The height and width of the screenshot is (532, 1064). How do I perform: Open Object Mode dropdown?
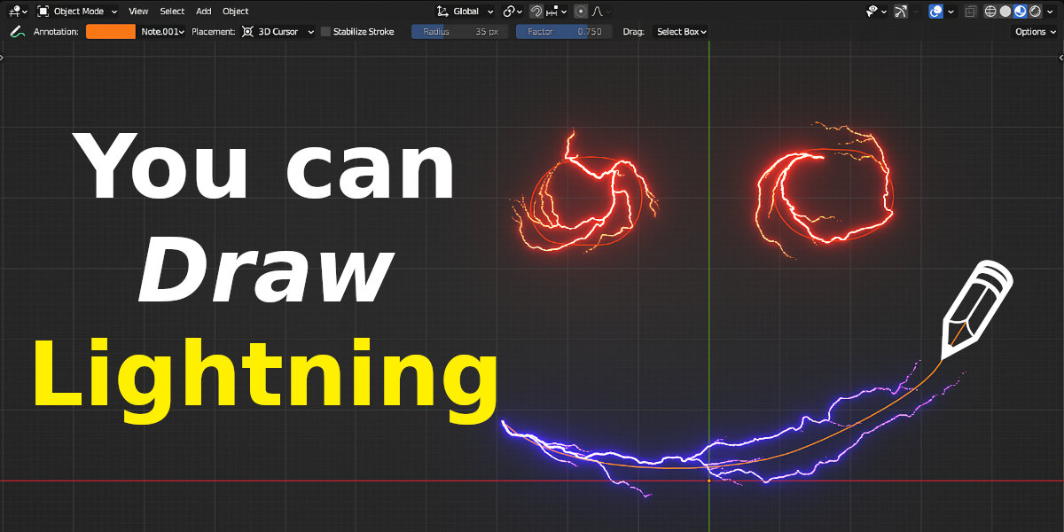(77, 12)
